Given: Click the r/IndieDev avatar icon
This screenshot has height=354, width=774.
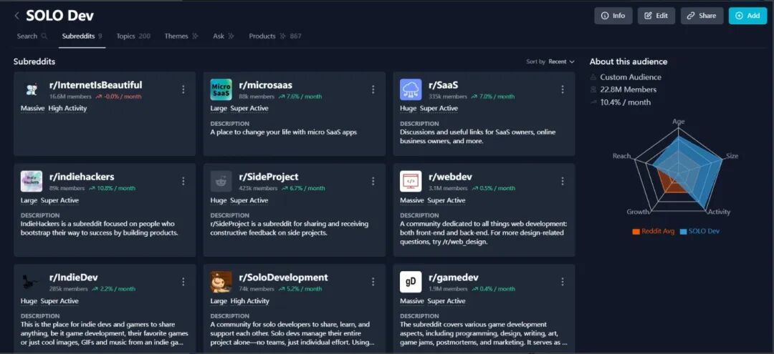Looking at the screenshot, I should point(31,282).
